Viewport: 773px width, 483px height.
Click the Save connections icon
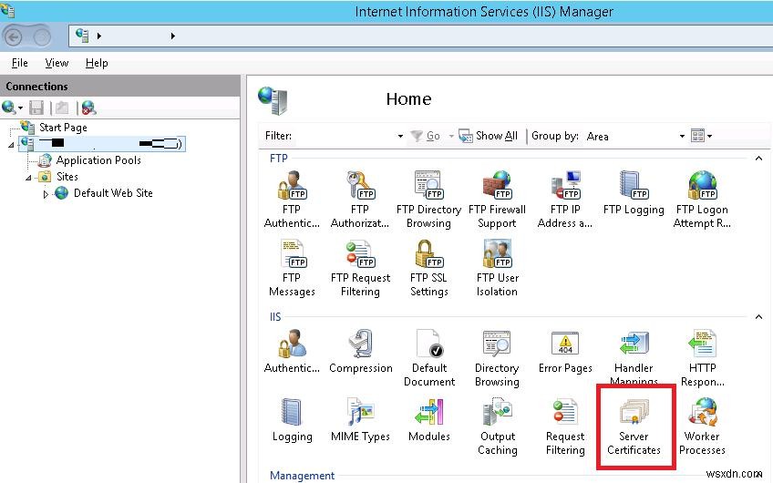click(36, 108)
